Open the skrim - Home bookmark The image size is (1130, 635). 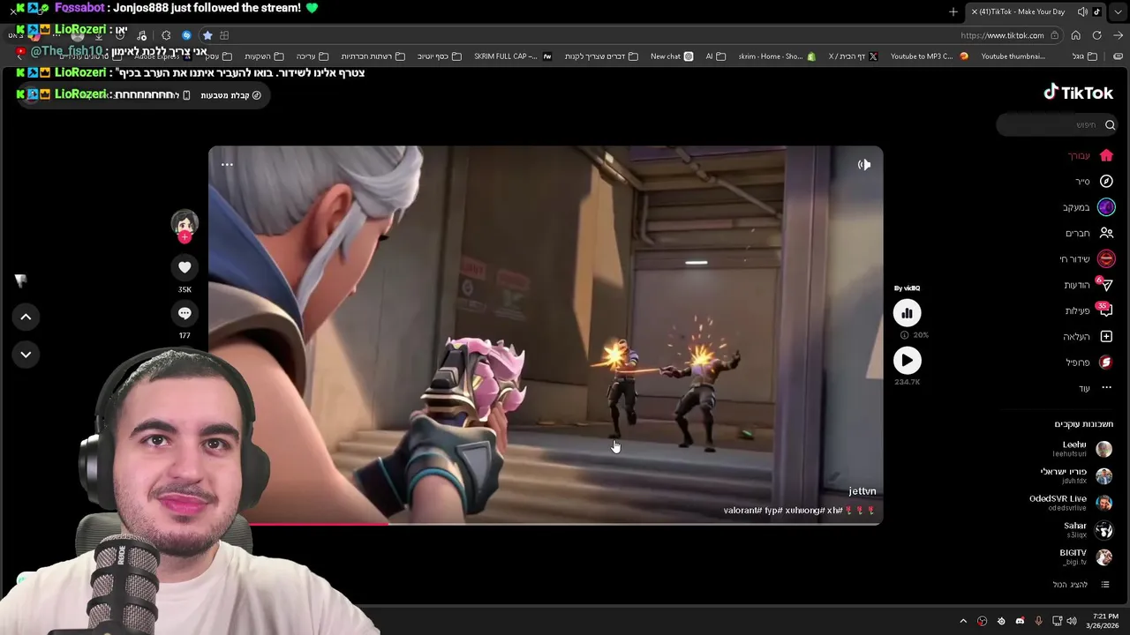(777, 56)
